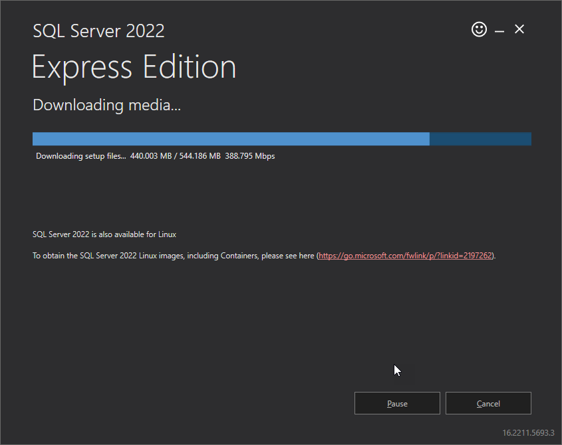The image size is (562, 445).
Task: Click the "Express Edition" heading
Action: pyautogui.click(x=134, y=68)
